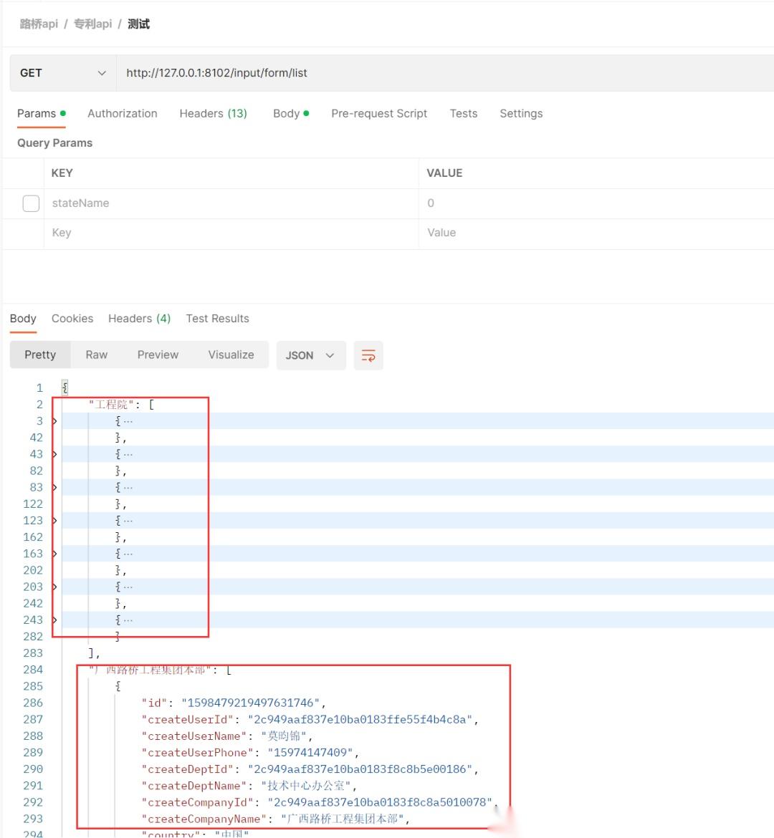Viewport: 774px width, 838px height.
Task: Switch response view to Raw
Action: coord(96,355)
